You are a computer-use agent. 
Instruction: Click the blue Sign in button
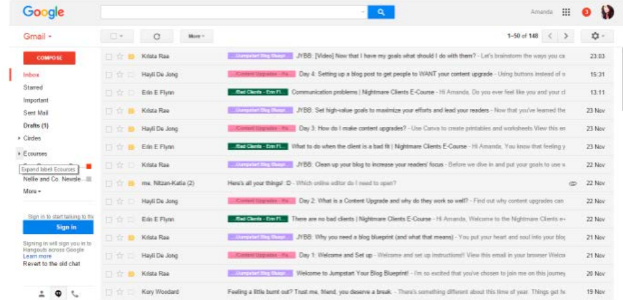coord(58,228)
